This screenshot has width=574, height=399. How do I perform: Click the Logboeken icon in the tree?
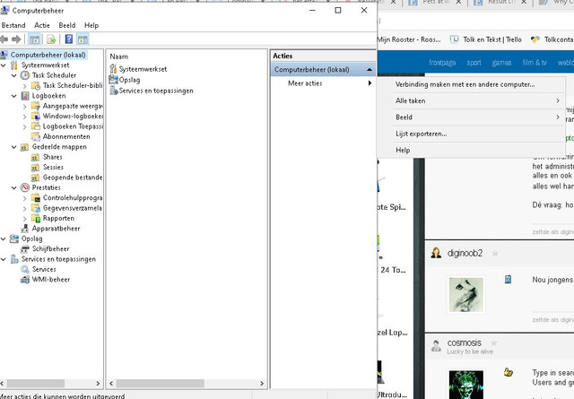(25, 96)
